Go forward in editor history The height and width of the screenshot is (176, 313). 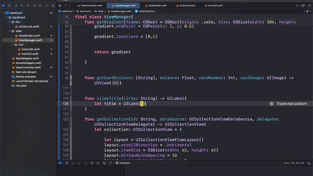click(x=69, y=5)
